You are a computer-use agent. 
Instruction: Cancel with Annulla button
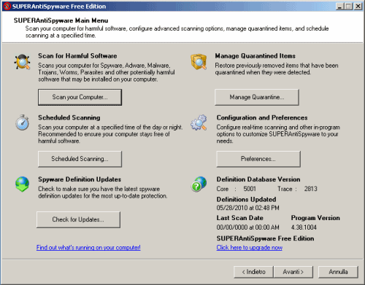pos(338,272)
